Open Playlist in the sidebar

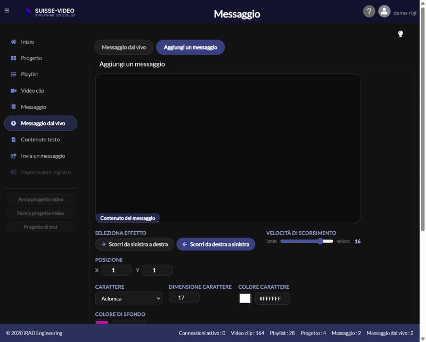click(41, 75)
